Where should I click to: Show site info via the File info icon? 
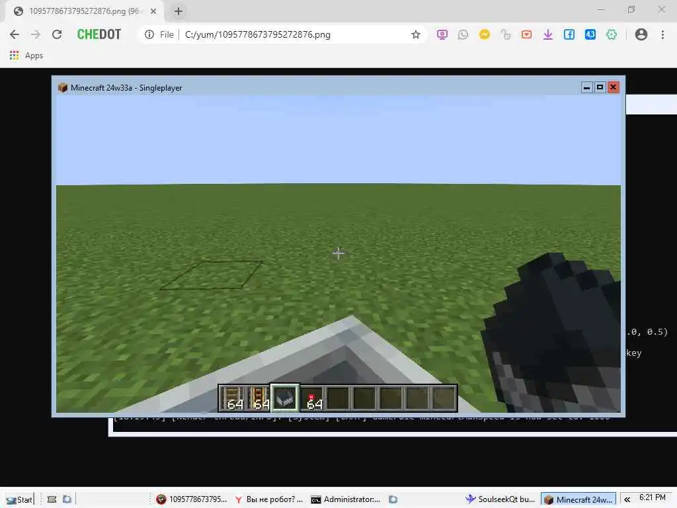[149, 34]
